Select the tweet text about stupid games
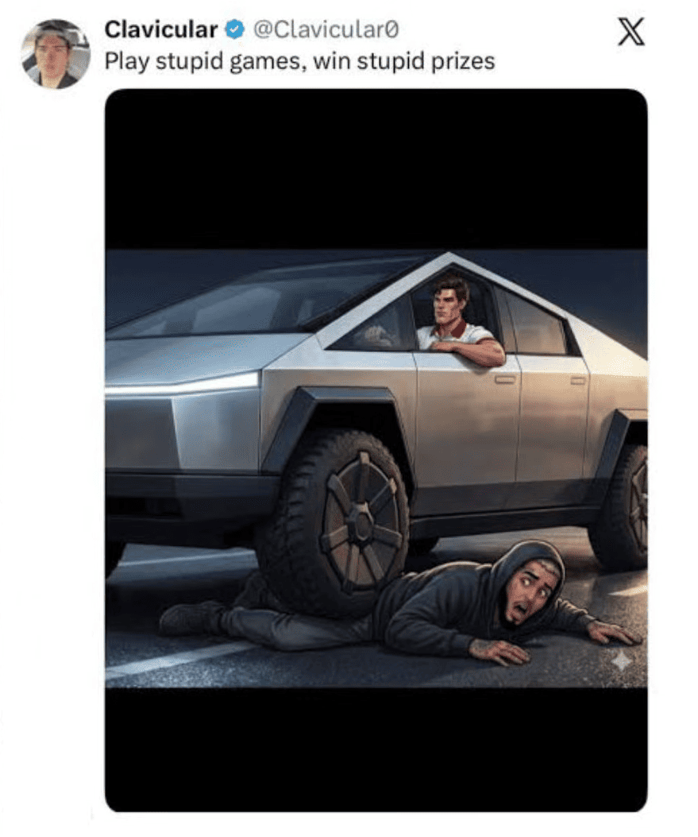 coord(299,61)
